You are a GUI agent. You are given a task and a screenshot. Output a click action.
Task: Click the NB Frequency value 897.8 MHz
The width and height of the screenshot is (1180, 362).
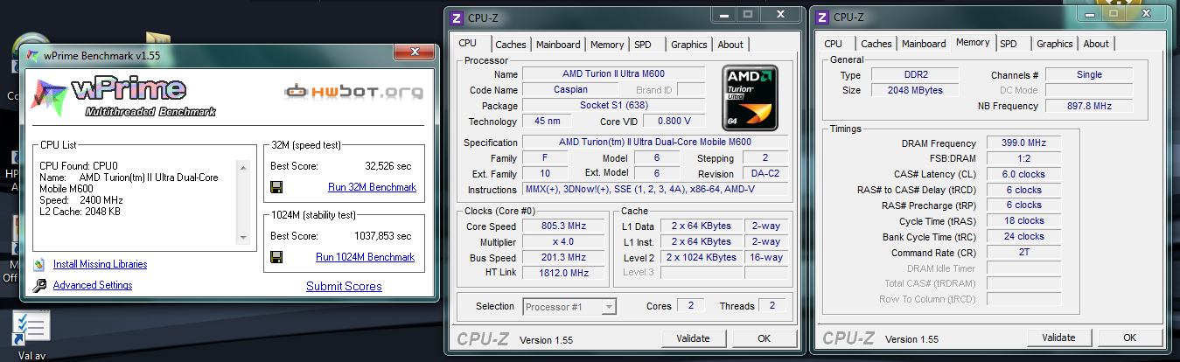click(1089, 106)
